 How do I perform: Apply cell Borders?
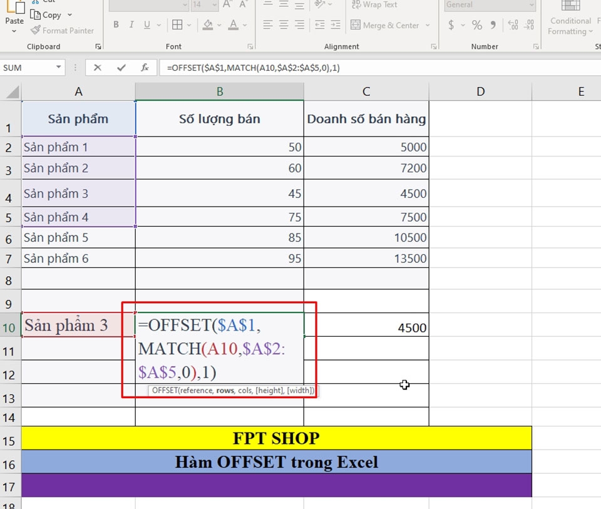177,25
